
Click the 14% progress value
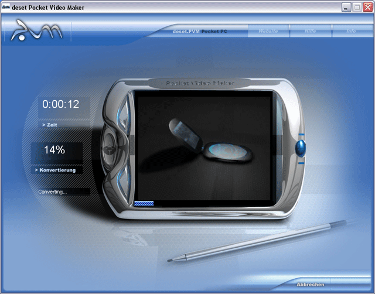click(54, 150)
